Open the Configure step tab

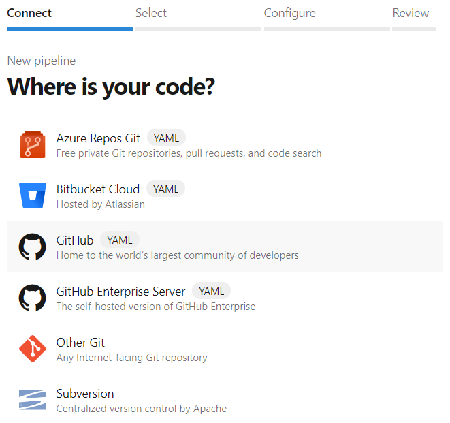(289, 13)
